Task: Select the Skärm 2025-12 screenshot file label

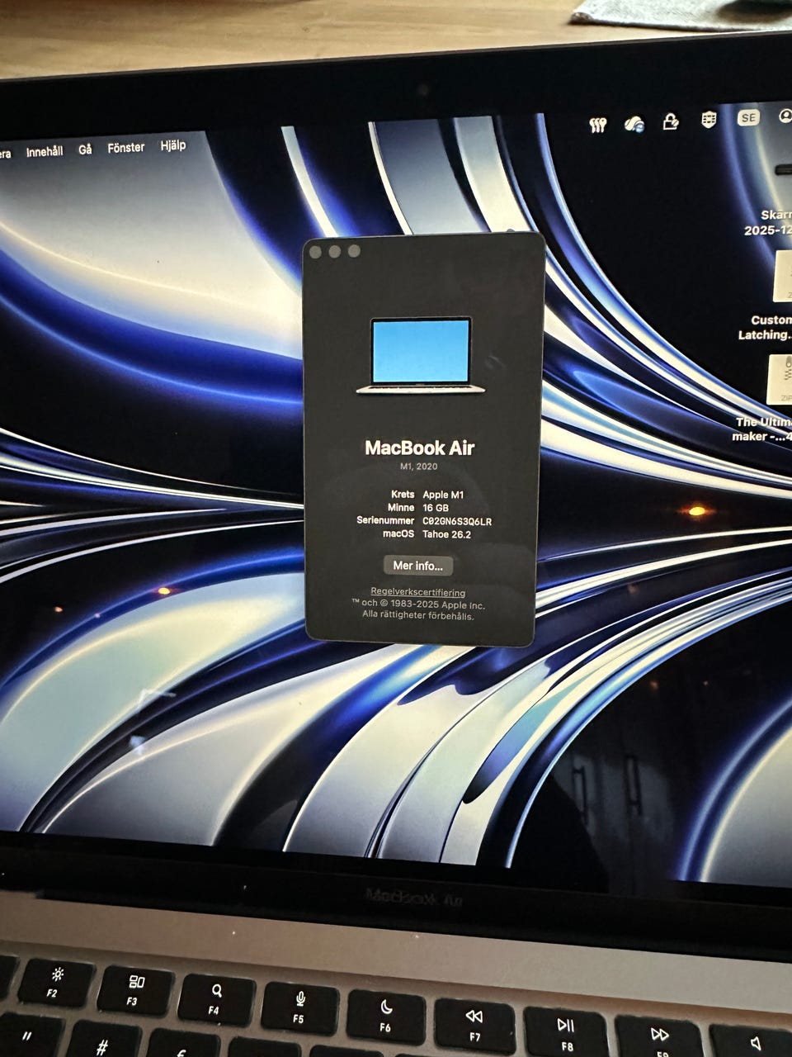Action: [x=769, y=223]
